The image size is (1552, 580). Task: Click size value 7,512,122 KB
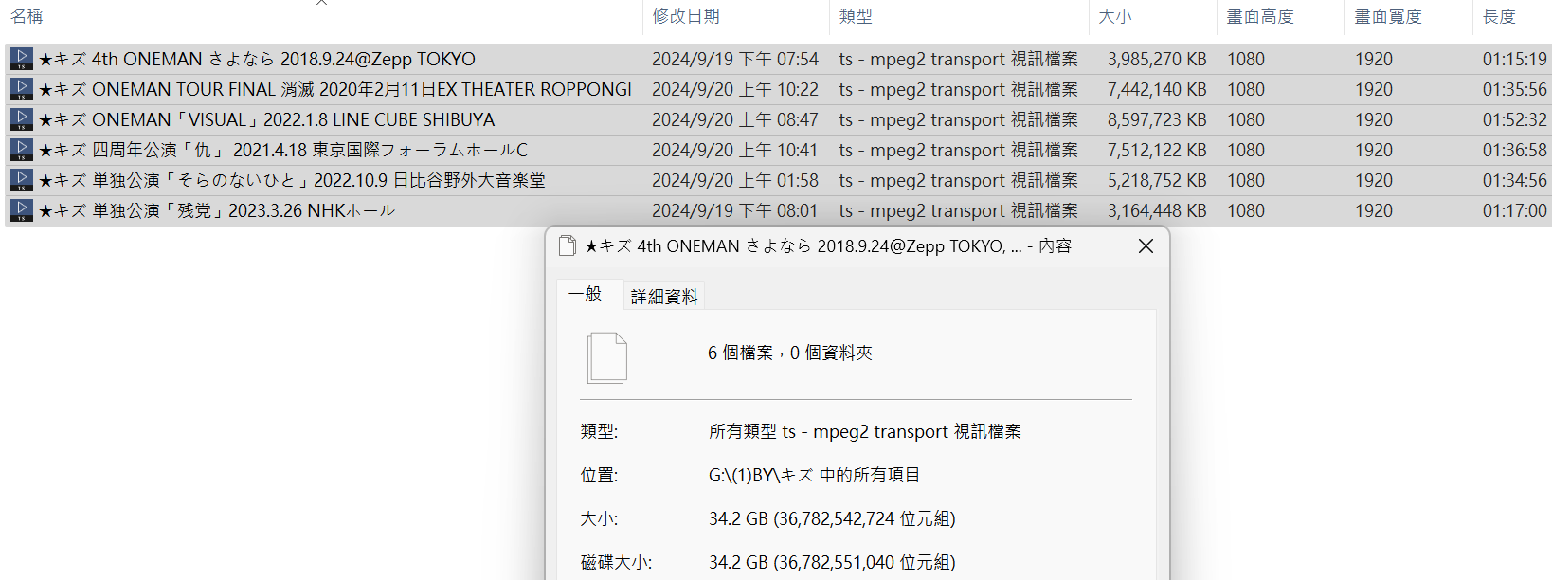tap(1157, 150)
